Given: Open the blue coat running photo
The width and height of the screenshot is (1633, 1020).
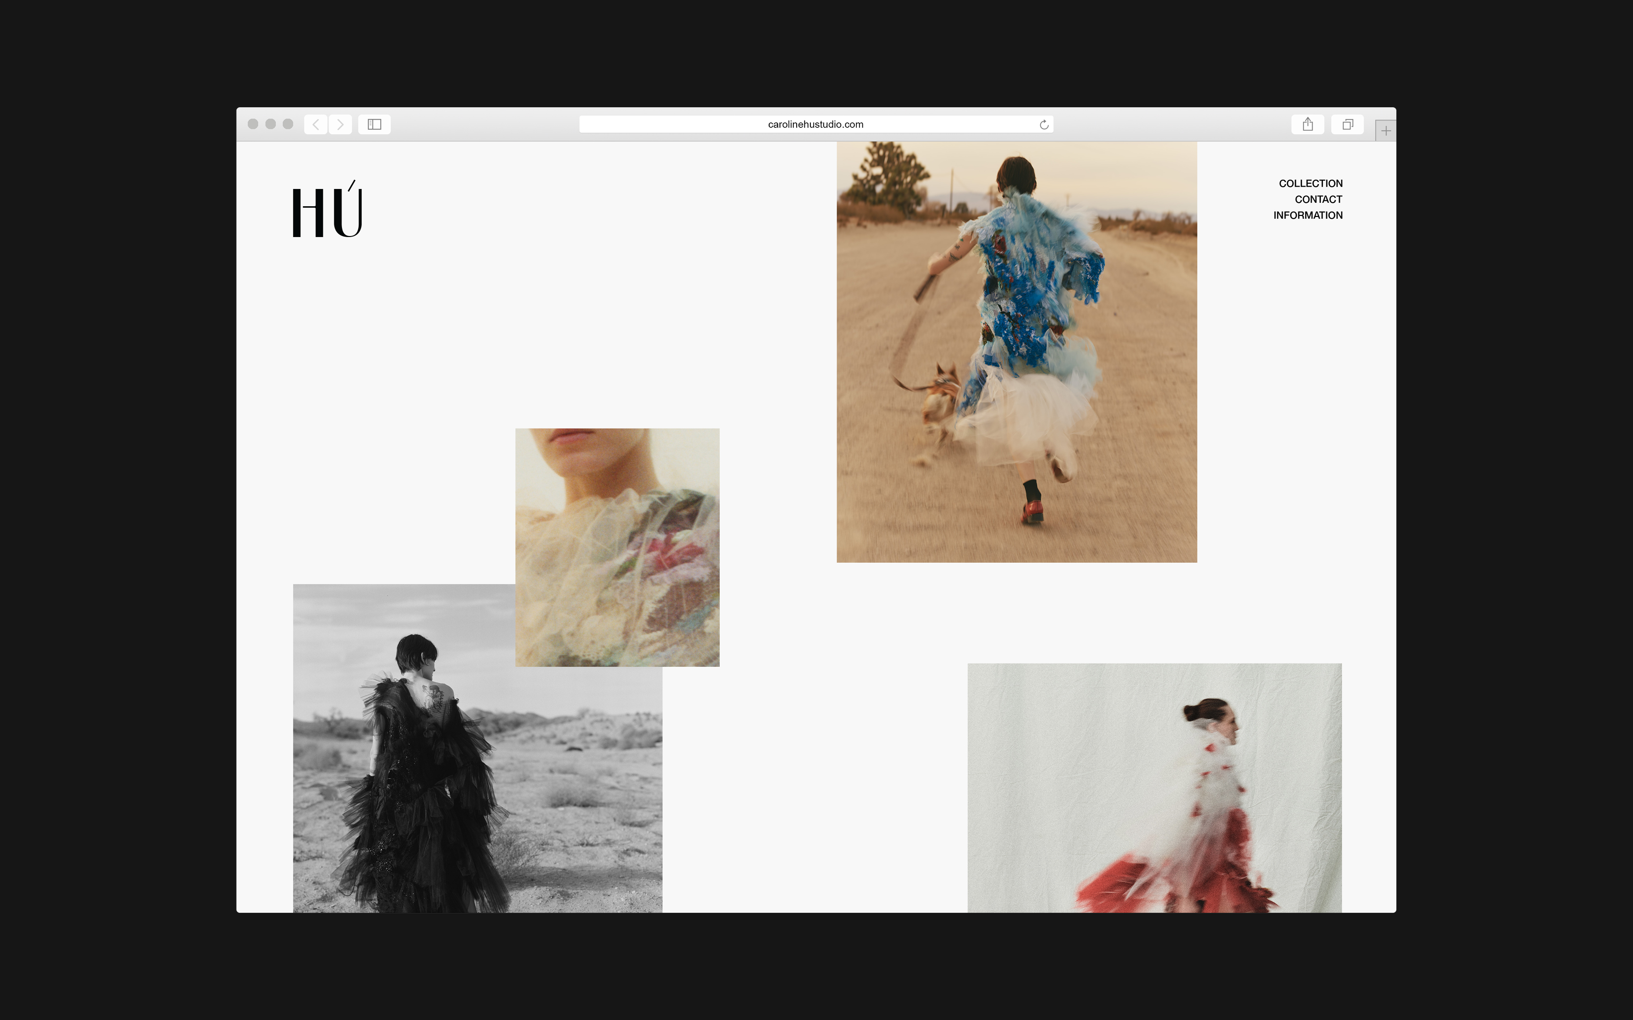Looking at the screenshot, I should click(x=1017, y=352).
